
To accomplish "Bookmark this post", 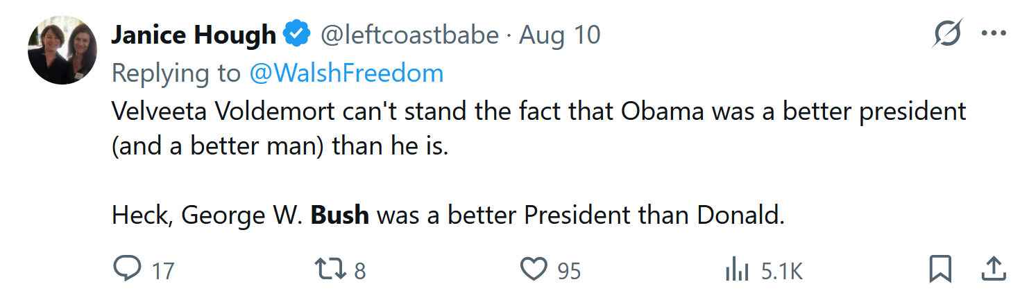I will pyautogui.click(x=940, y=269).
